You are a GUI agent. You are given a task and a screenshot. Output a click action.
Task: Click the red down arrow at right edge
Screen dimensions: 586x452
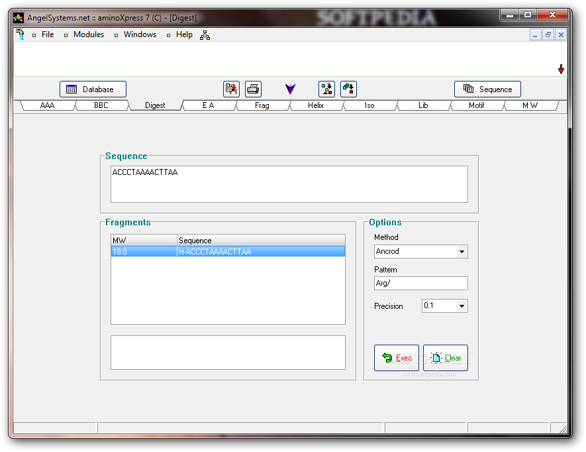click(561, 69)
